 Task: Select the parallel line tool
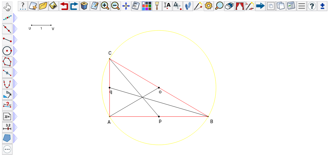click(x=7, y=73)
